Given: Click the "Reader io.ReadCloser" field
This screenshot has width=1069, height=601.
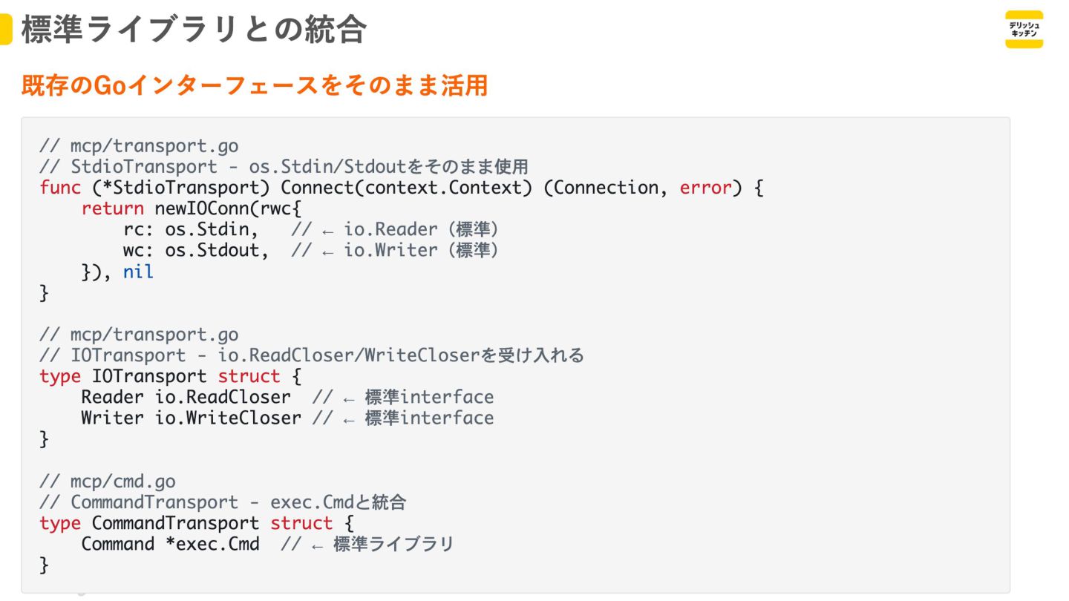Looking at the screenshot, I should click(x=186, y=397).
